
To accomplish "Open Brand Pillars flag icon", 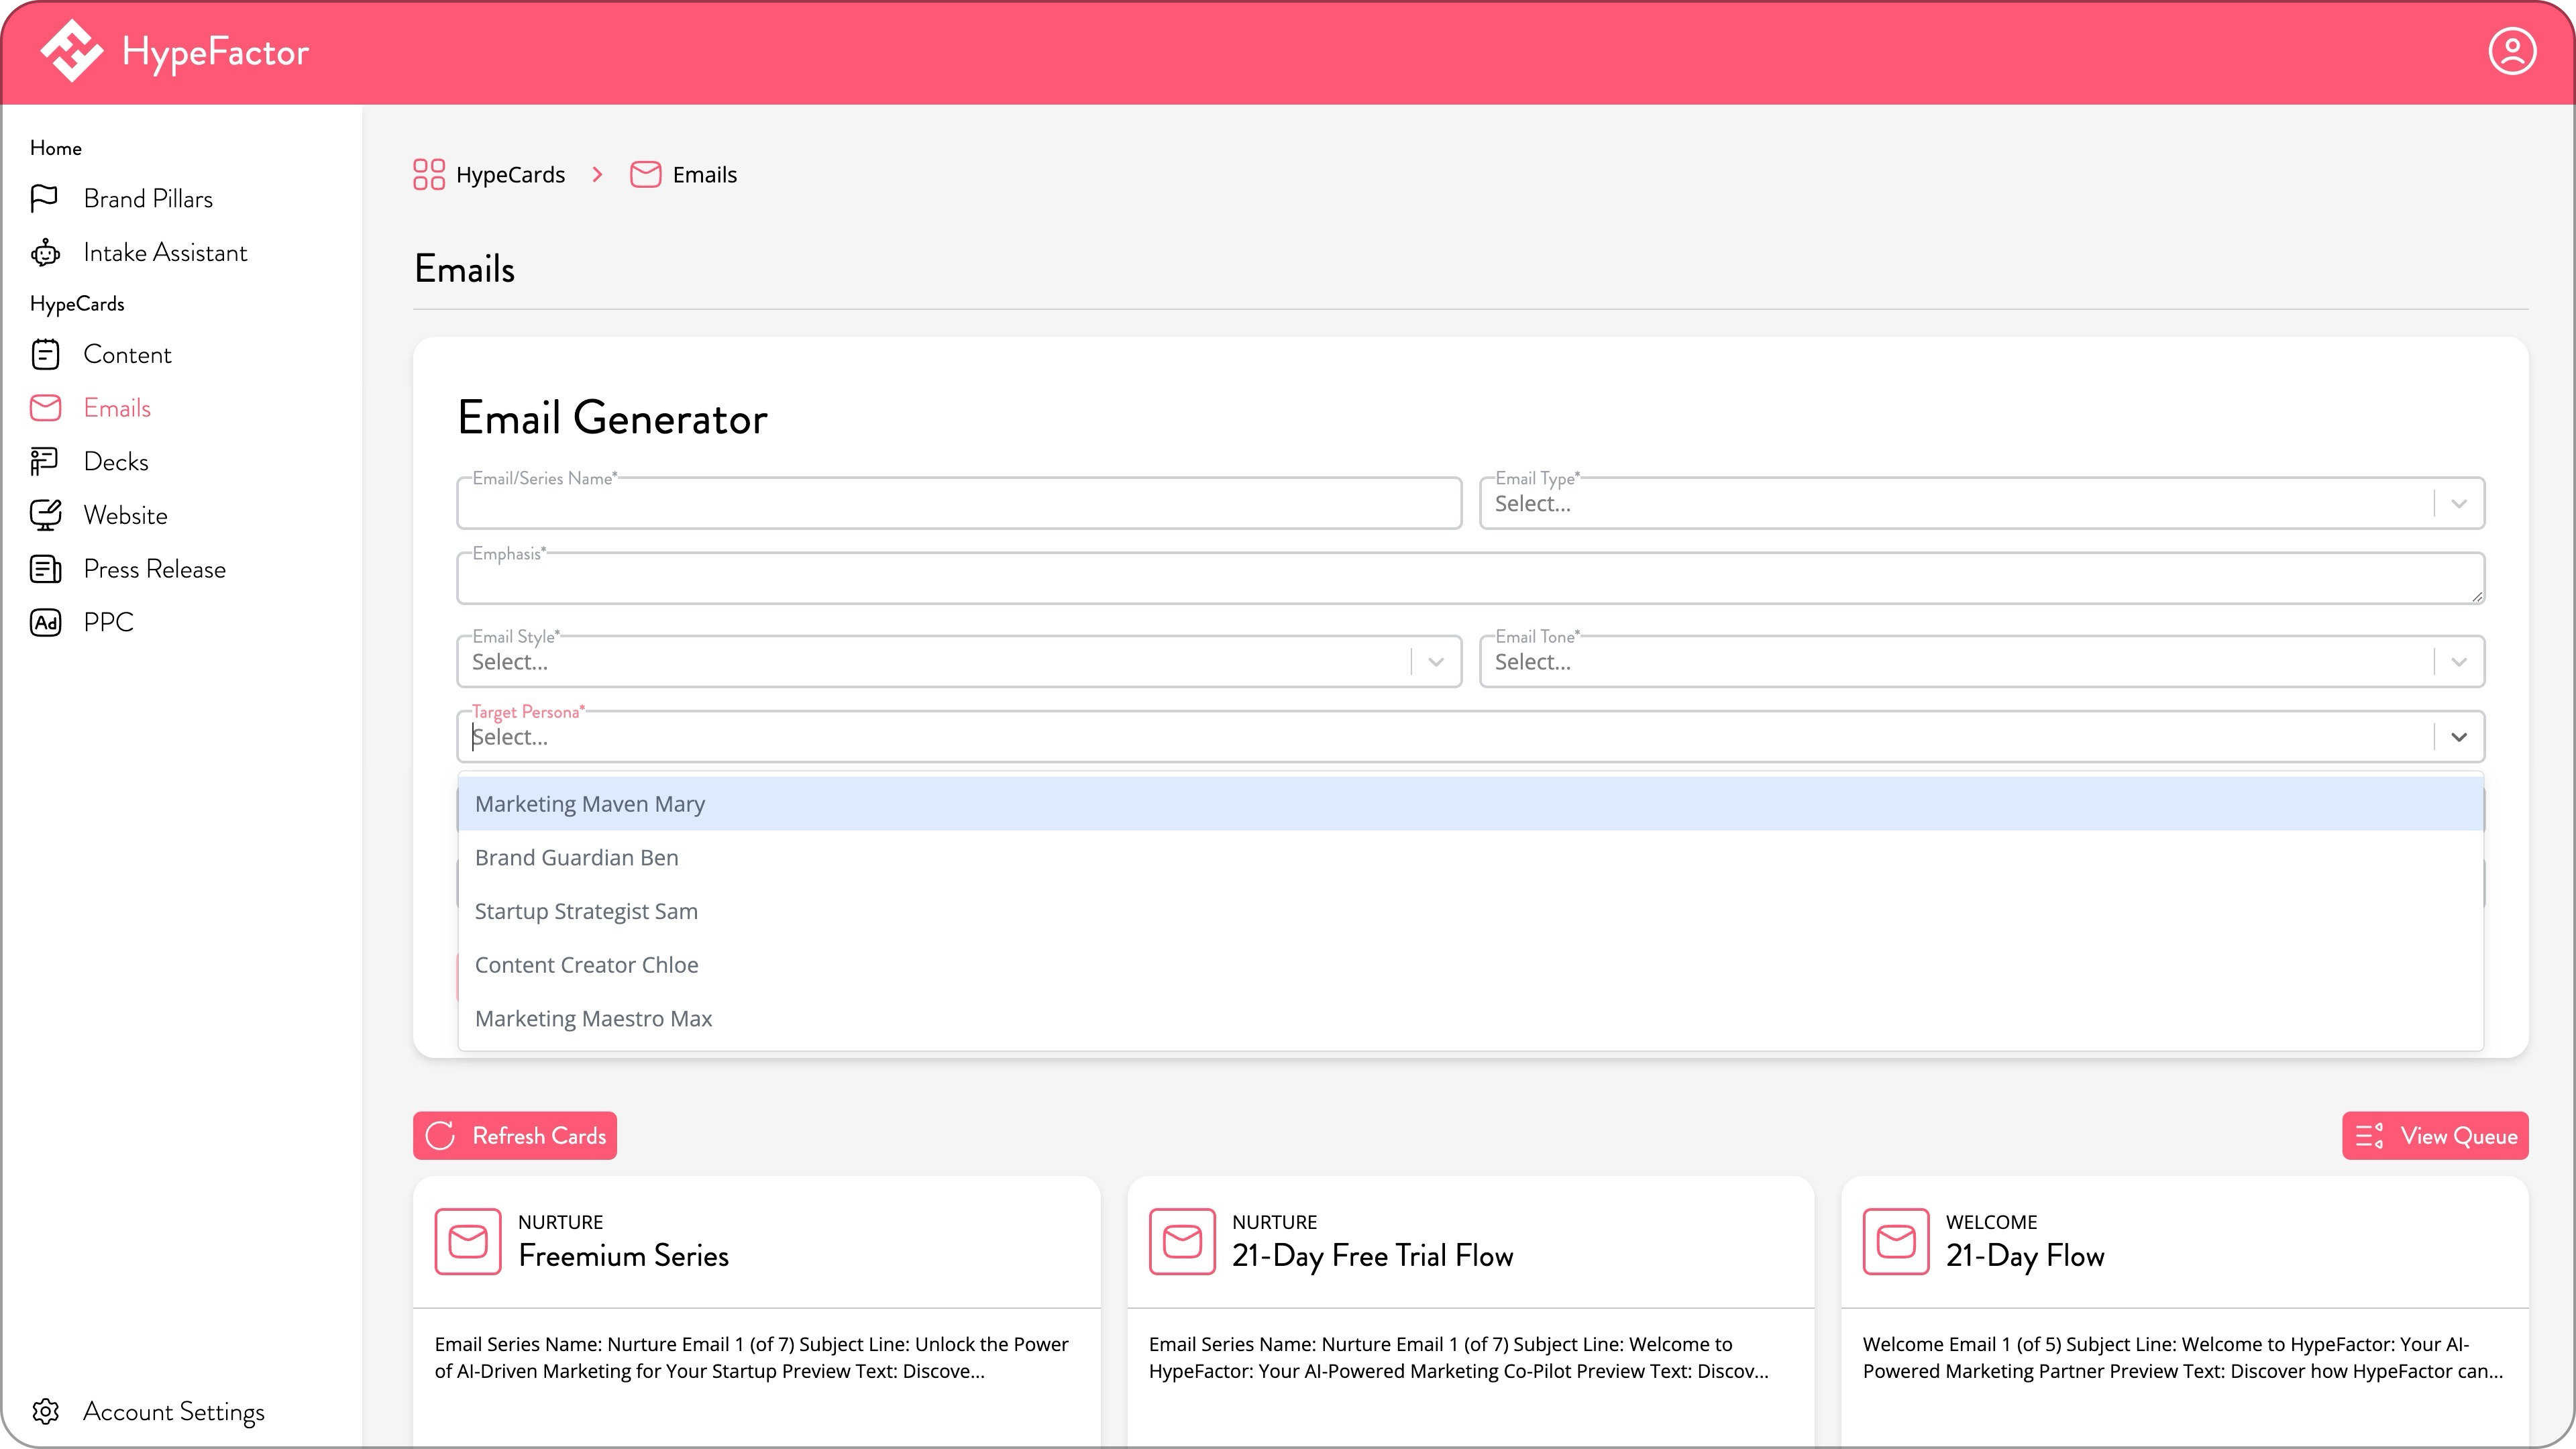I will click(x=45, y=199).
